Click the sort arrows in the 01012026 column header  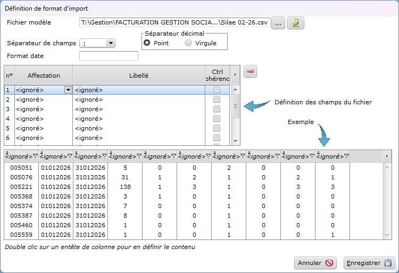click(x=41, y=153)
